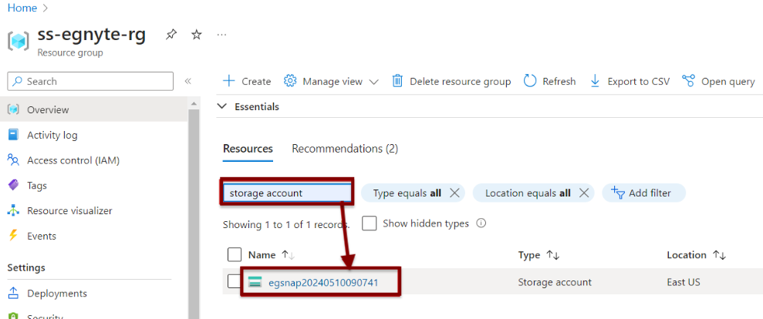Click the Activity log book icon
Image resolution: width=763 pixels, height=319 pixels.
tap(13, 135)
